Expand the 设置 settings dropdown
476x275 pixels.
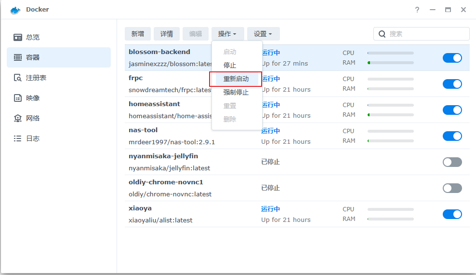click(x=263, y=34)
